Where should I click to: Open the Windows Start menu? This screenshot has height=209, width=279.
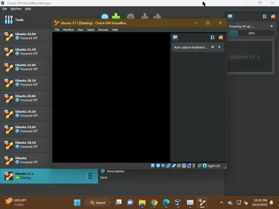coord(77,202)
